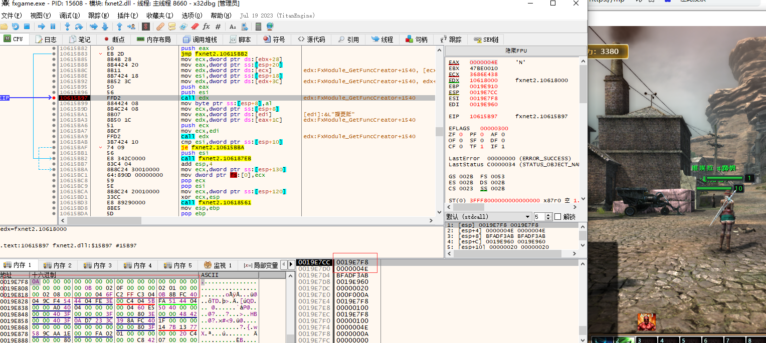The image size is (766, 343).
Task: Toggle breakpoint at address 10615B97
Action: (54, 98)
